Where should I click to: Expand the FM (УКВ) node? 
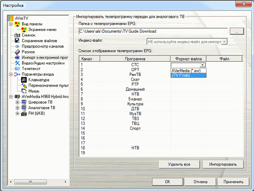pos(17,113)
